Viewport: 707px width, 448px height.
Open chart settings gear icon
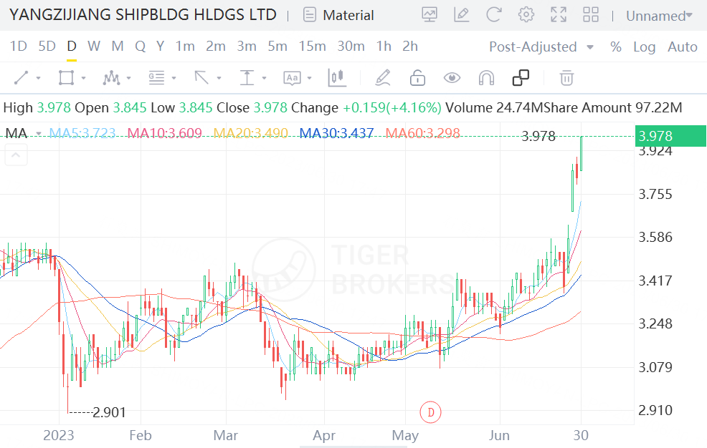tap(526, 15)
